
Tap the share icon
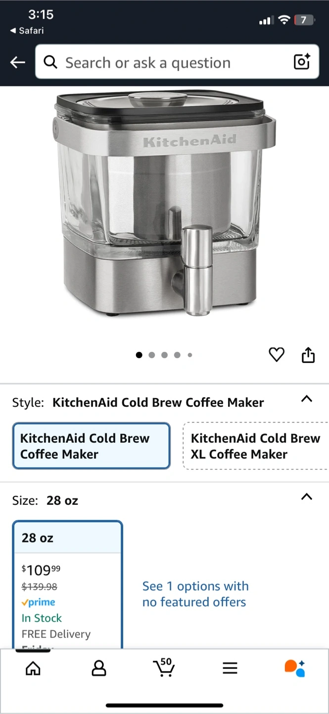[308, 355]
